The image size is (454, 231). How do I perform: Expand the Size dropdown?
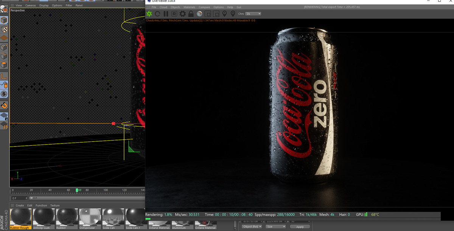coord(275,226)
